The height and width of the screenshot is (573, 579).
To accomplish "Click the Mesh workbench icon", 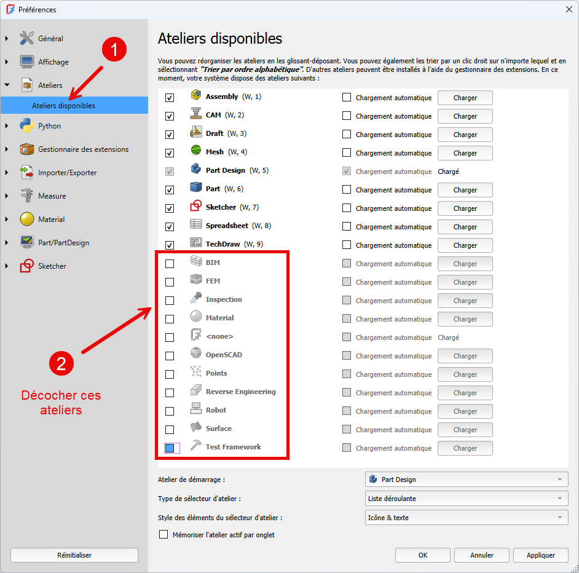I will [196, 151].
